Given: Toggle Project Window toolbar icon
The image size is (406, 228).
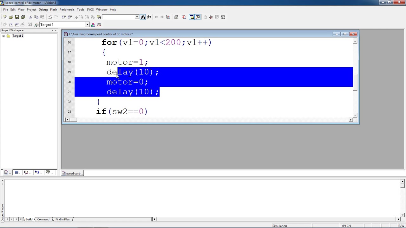Looking at the screenshot, I should tap(192, 17).
